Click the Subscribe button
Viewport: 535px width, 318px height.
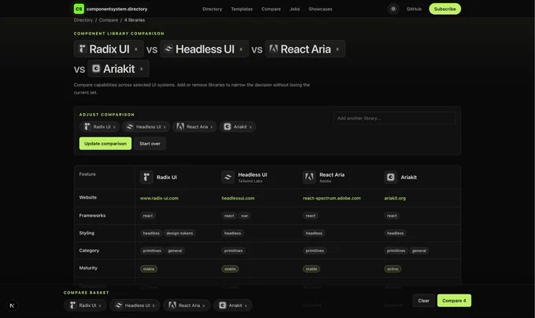[445, 9]
